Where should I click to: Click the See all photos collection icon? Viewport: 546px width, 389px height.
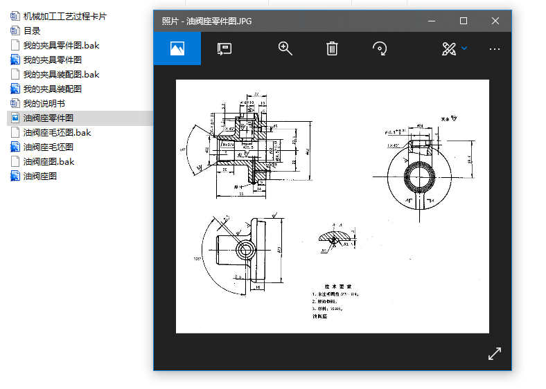coord(177,48)
